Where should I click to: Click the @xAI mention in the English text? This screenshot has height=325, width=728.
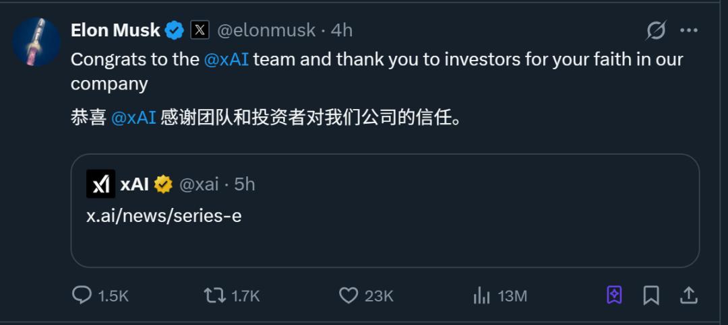226,59
